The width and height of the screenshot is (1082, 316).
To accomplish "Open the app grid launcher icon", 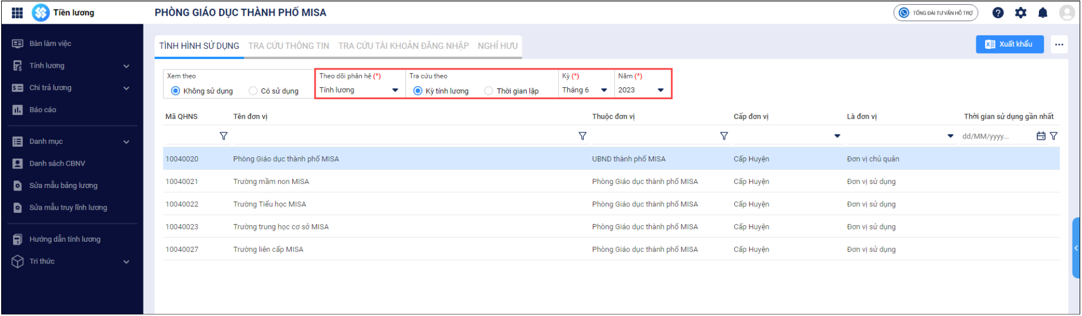I will [17, 12].
